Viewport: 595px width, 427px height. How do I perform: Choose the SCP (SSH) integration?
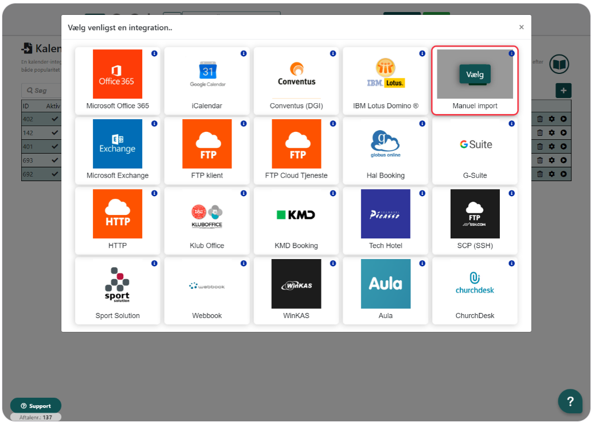pos(475,221)
